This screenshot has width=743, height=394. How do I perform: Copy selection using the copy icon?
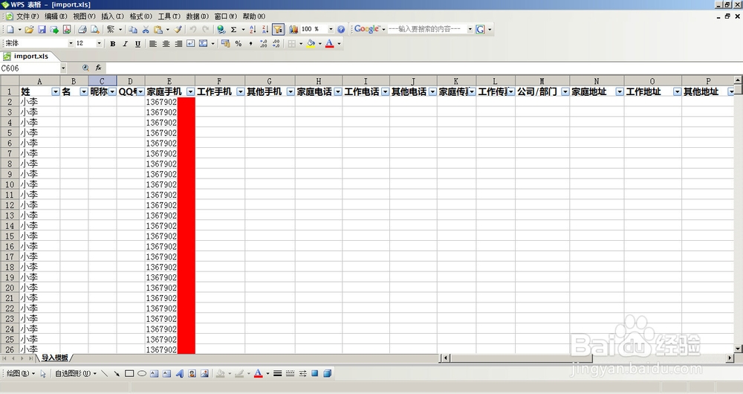[x=133, y=30]
